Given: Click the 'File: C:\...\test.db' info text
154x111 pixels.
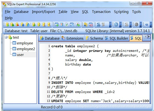Looking at the screenshot, I should [64, 31].
